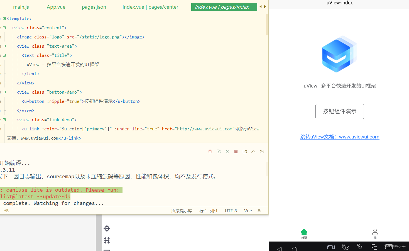Viewport: 409px width, 251px height.
Task: Click 语法提示库 in status bar
Action: (182, 211)
